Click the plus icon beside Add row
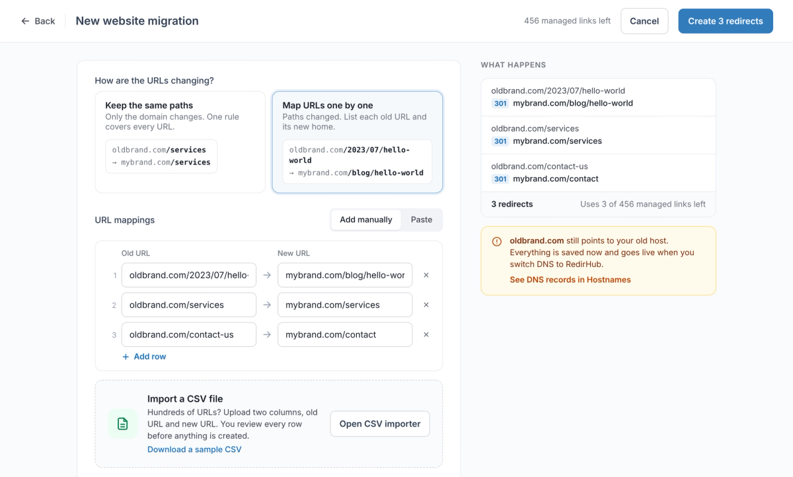Screen dimensions: 793x477 (126, 357)
